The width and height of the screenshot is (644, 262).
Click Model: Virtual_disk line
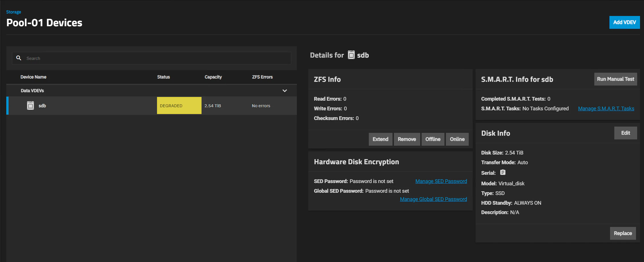pyautogui.click(x=503, y=184)
